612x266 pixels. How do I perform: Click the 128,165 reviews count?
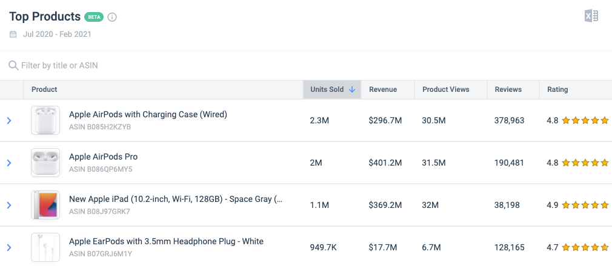pos(510,248)
